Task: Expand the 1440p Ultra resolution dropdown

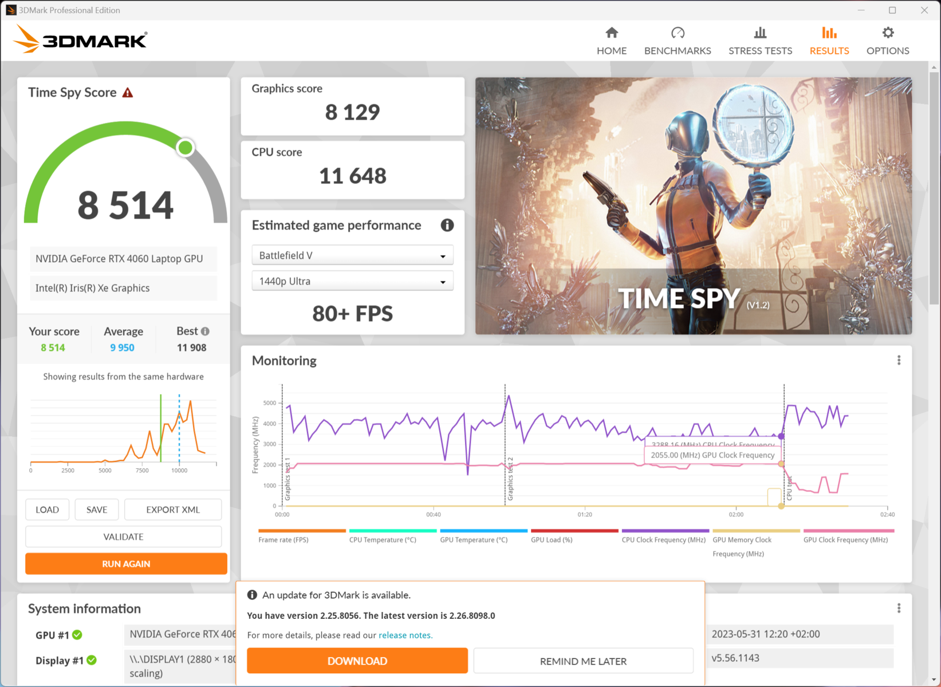Action: pos(353,281)
